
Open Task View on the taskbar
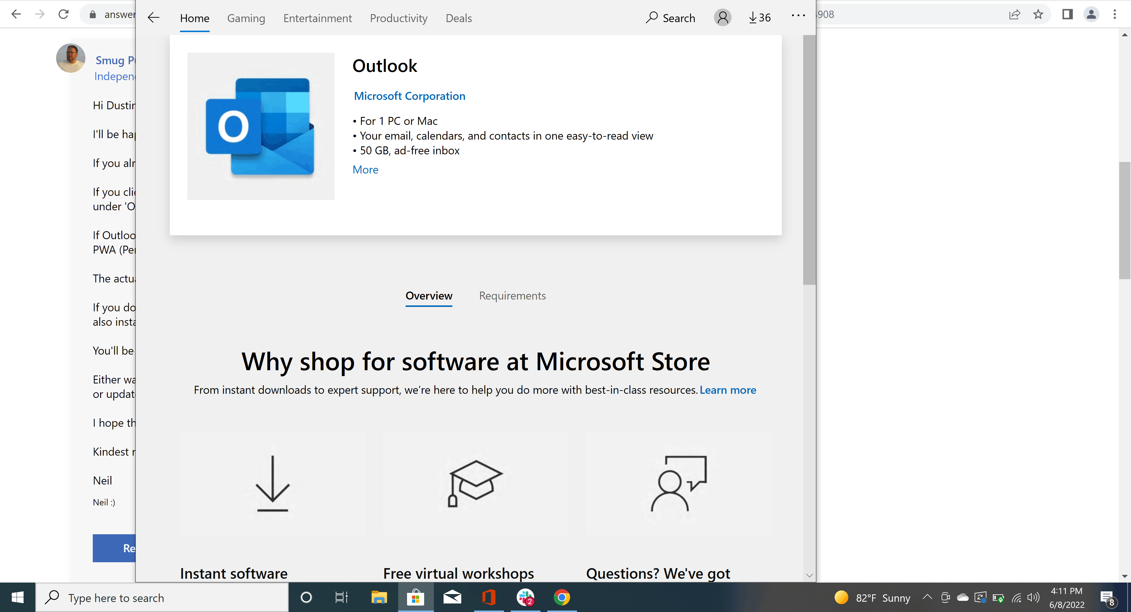click(342, 598)
